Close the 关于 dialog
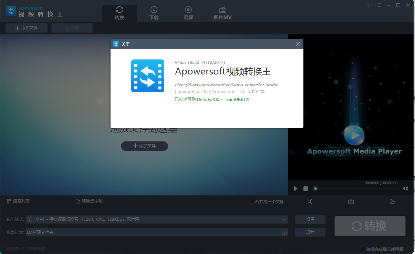Screen dimensions: 415x254 point(298,44)
